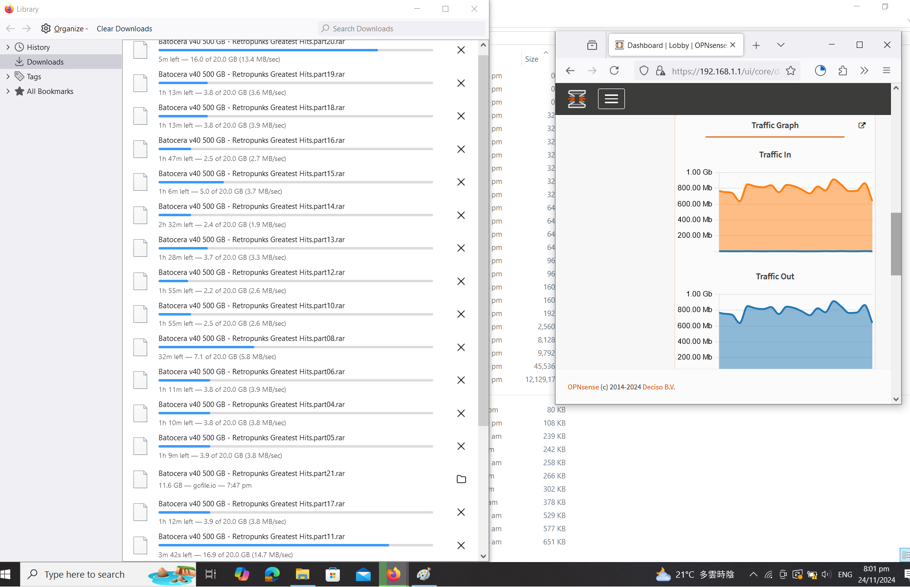Open the Organize dropdown menu
This screenshot has height=587, width=910.
coord(65,29)
